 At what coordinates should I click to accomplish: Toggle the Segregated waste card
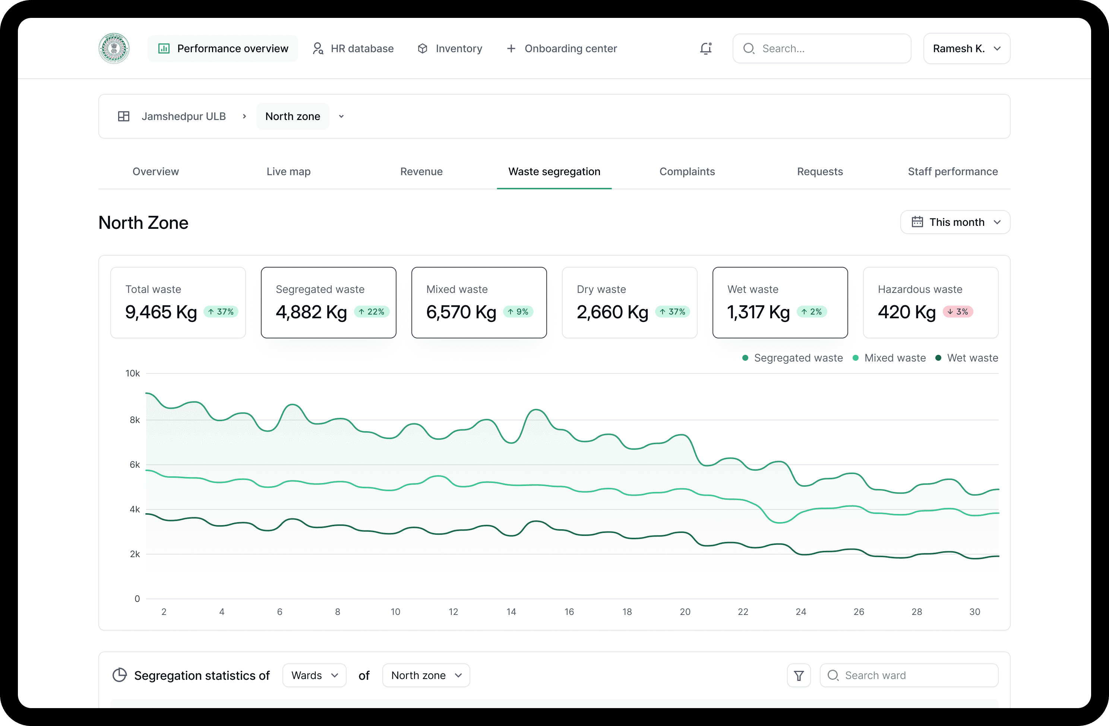coord(328,302)
